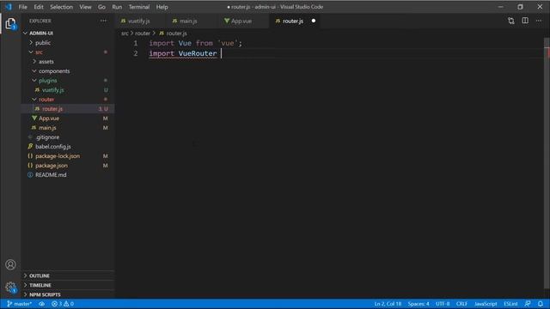550x309 pixels.
Task: Open errors and warnings count in status bar
Action: (x=63, y=304)
